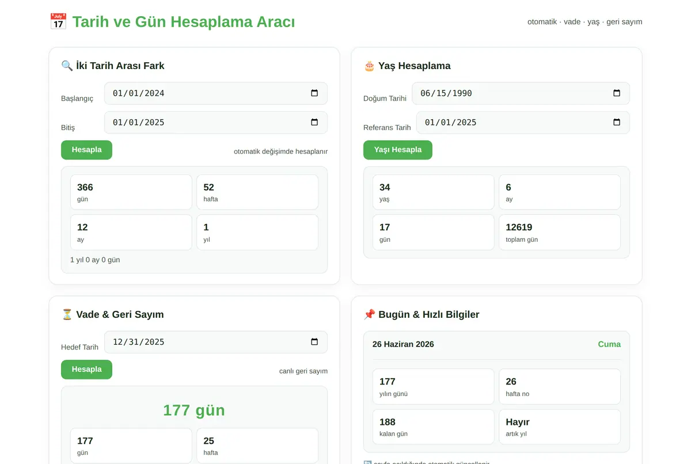The height and width of the screenshot is (464, 691).
Task: Click the 188 kalan gün card
Action: 434,427
